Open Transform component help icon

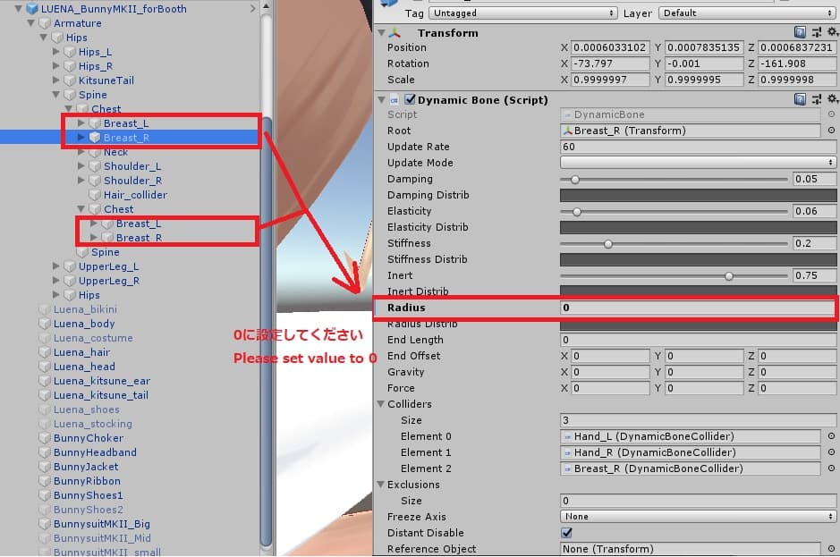[800, 33]
